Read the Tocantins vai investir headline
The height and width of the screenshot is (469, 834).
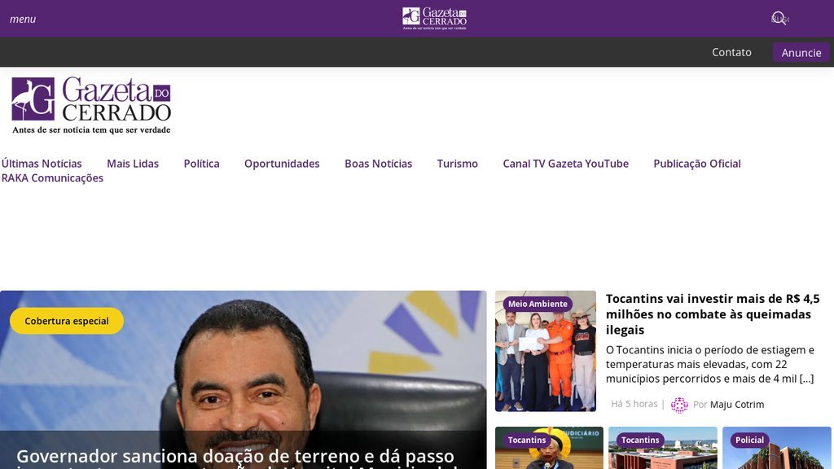pyautogui.click(x=713, y=314)
